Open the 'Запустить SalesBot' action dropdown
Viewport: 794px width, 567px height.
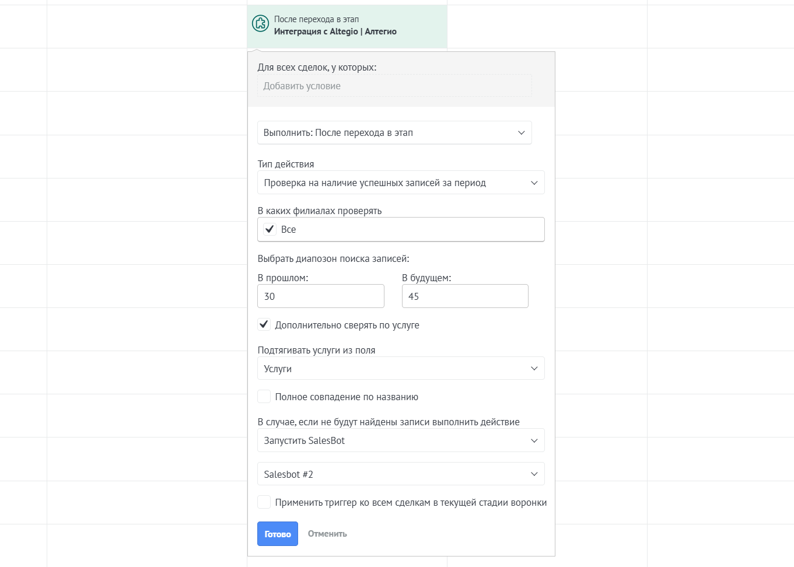401,440
